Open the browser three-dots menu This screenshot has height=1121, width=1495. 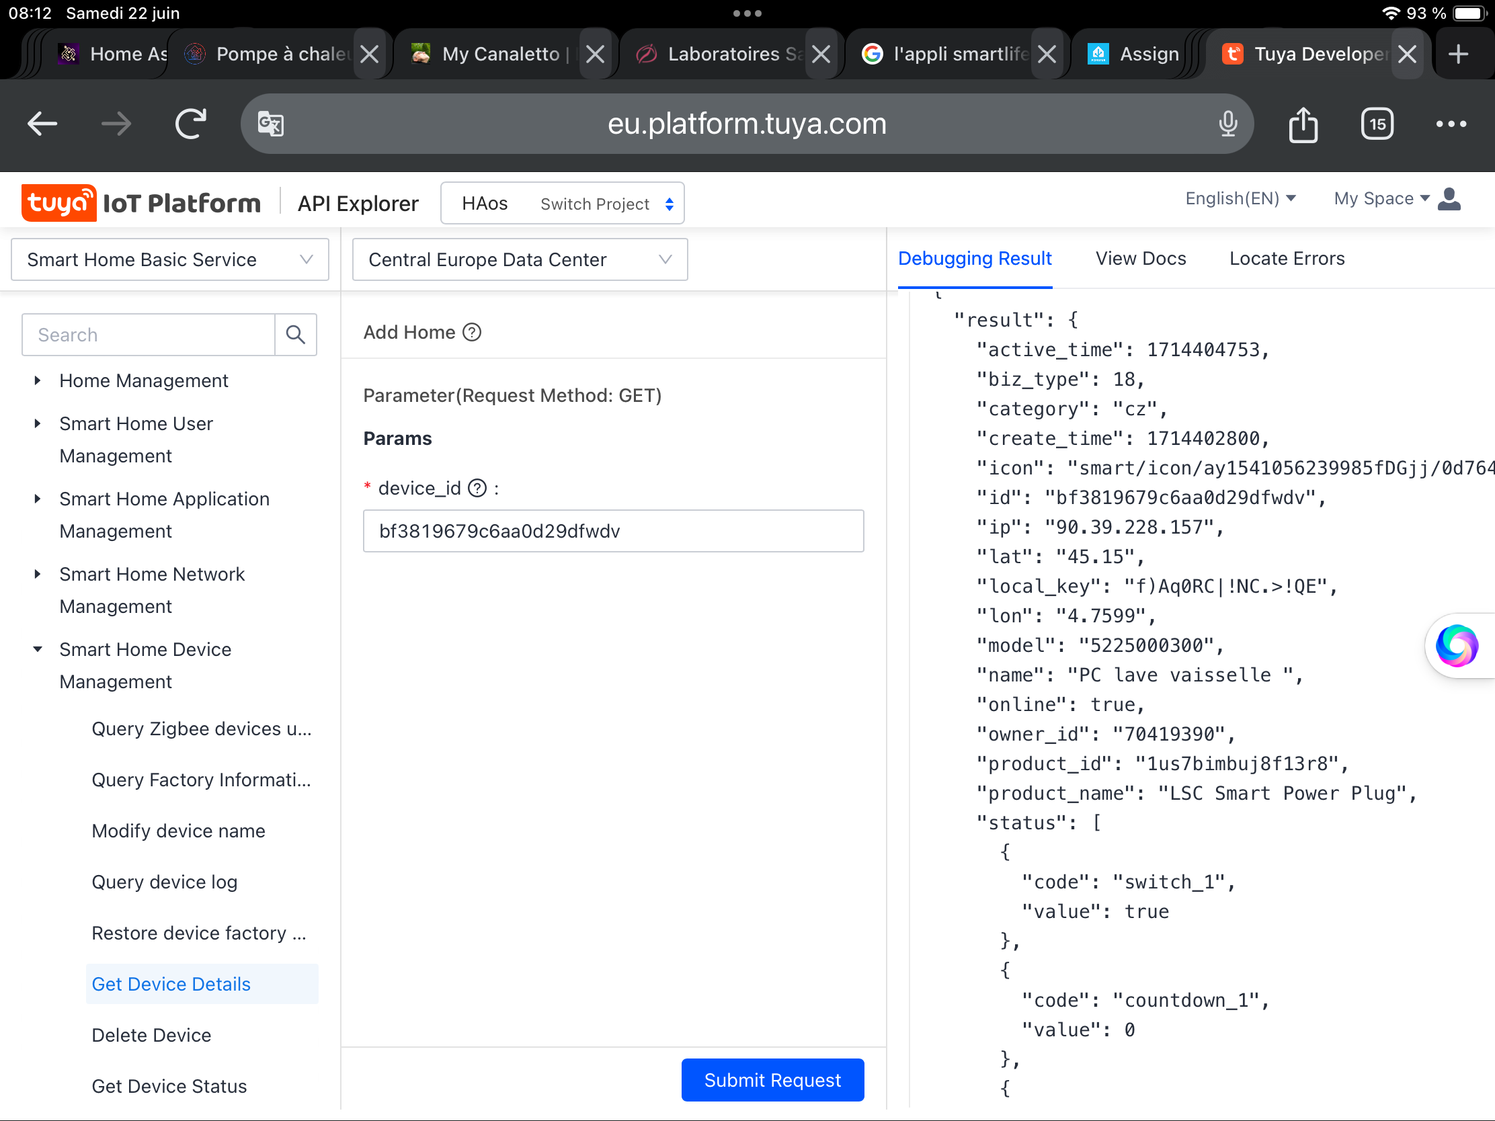(1451, 124)
